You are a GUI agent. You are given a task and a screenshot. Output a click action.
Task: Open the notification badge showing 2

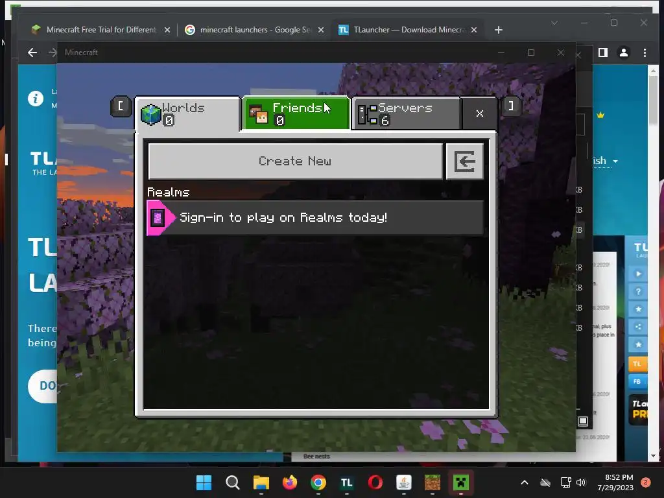click(x=645, y=482)
